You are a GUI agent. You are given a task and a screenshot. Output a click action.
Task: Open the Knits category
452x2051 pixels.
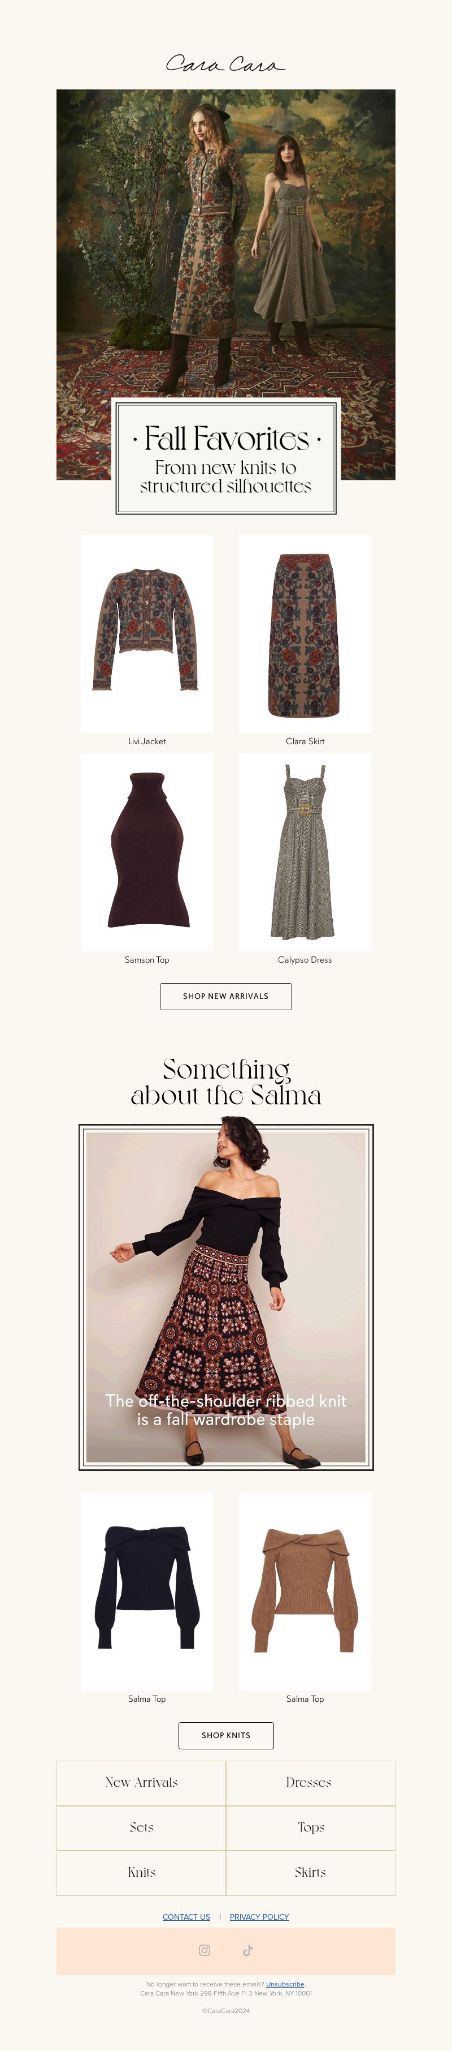pos(141,1873)
